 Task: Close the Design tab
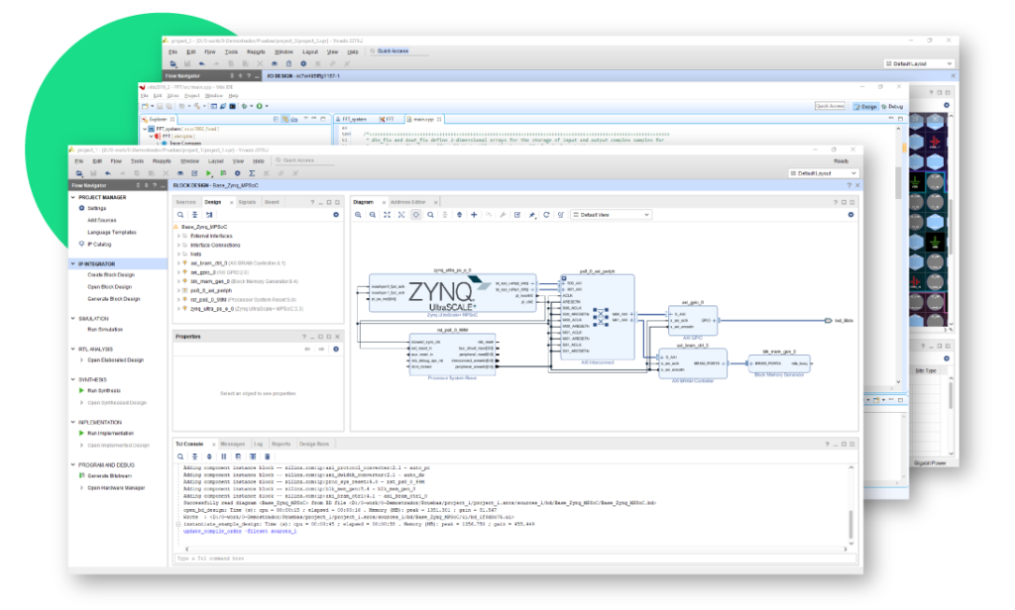point(231,202)
